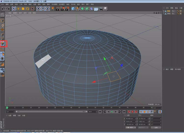
Task: Click the Apply button in coordinates panel
Action: pos(155,128)
